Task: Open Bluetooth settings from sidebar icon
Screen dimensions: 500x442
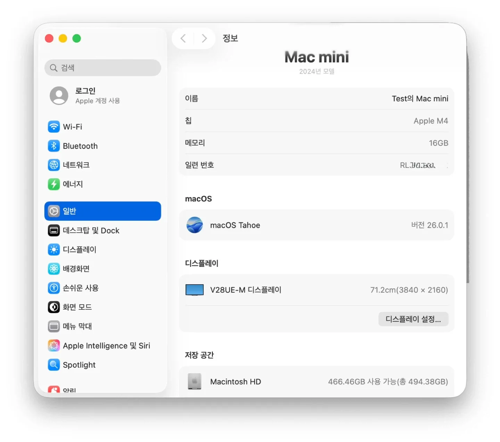Action: (54, 146)
